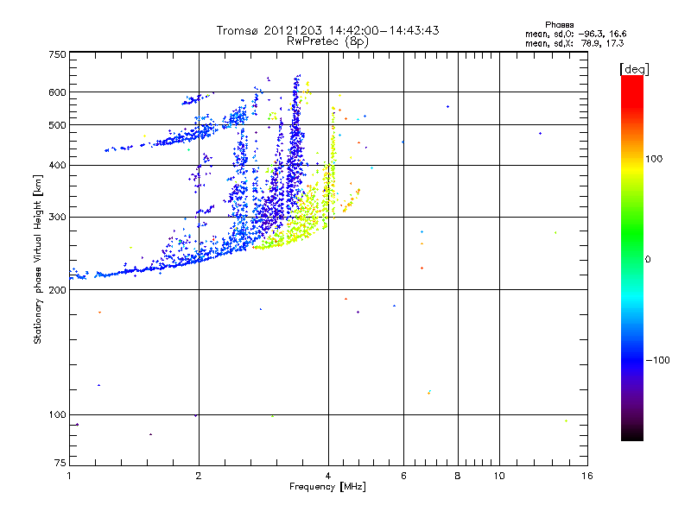691x518 pixels.
Task: Click the y-axis tick label '600'
Action: click(57, 92)
